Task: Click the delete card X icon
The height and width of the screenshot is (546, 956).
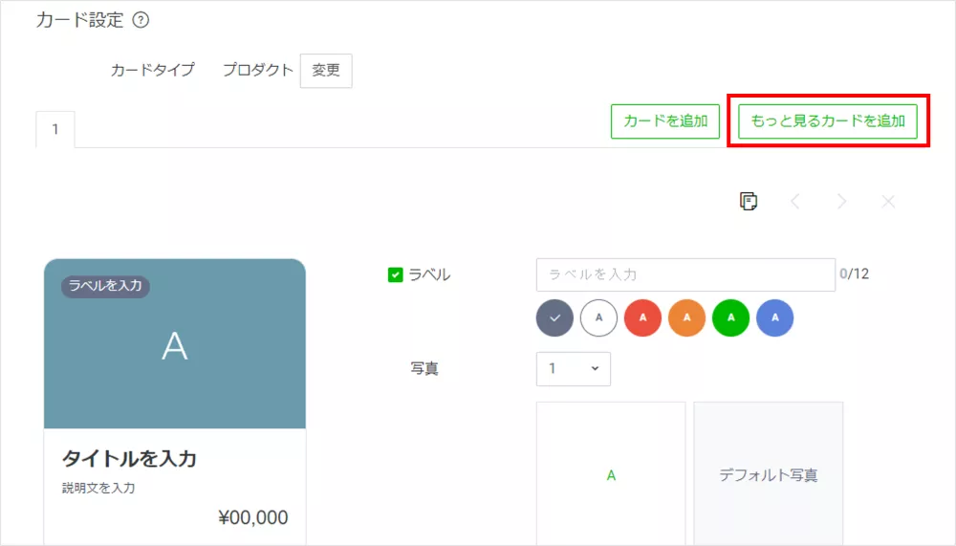Action: pyautogui.click(x=888, y=201)
